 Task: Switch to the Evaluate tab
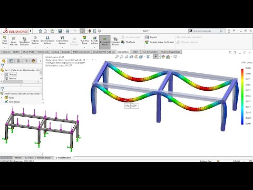point(66,52)
